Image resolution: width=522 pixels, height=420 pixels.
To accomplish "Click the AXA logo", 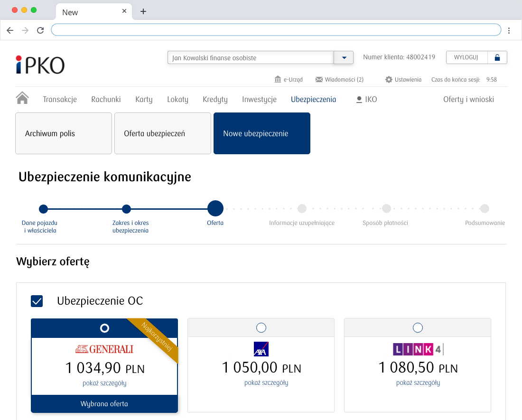I will pyautogui.click(x=261, y=349).
